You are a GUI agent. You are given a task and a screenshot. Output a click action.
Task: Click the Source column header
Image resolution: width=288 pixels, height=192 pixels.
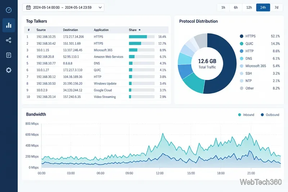(x=41, y=30)
